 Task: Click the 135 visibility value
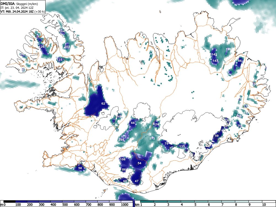pos(182,146)
